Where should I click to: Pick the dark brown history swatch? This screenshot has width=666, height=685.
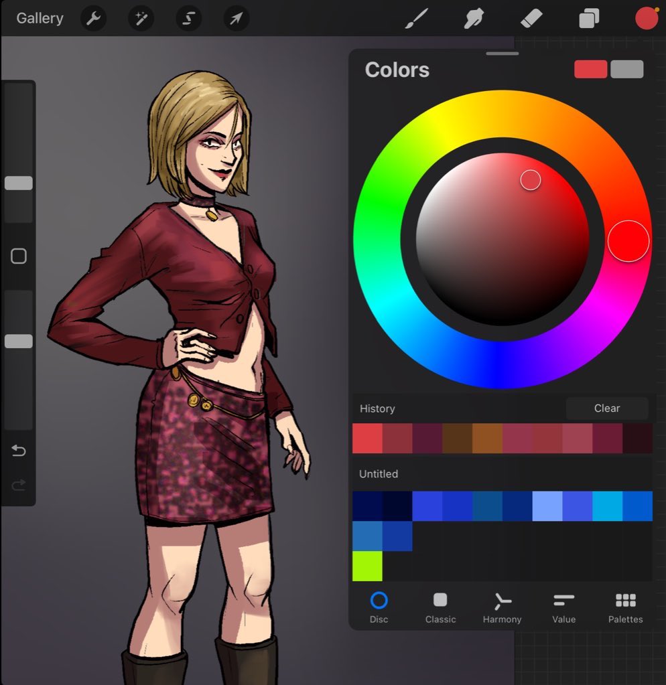(458, 438)
